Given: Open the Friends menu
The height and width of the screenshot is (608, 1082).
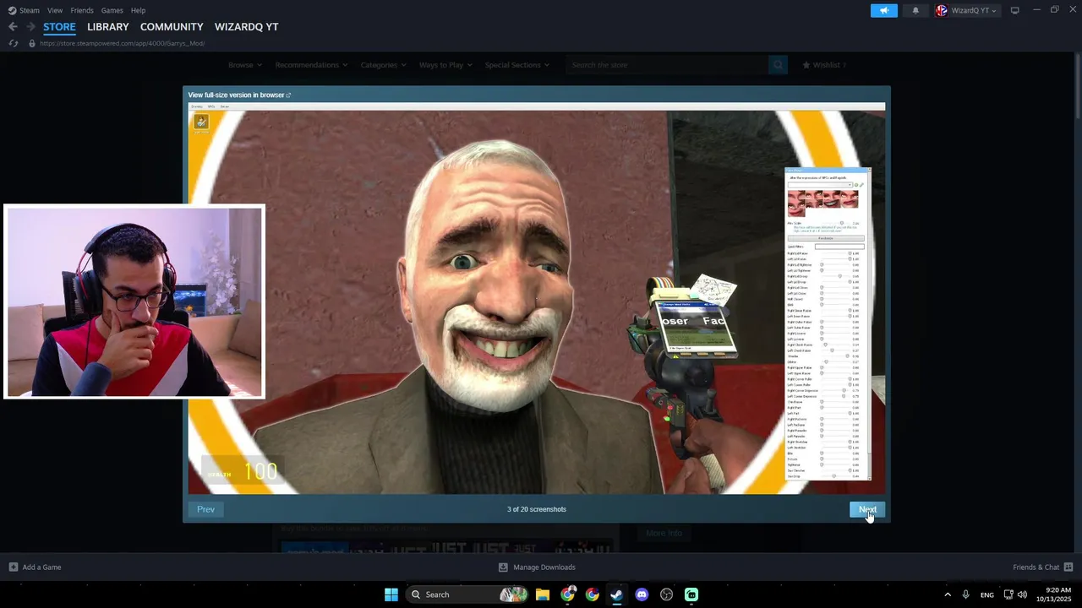Looking at the screenshot, I should click(82, 10).
